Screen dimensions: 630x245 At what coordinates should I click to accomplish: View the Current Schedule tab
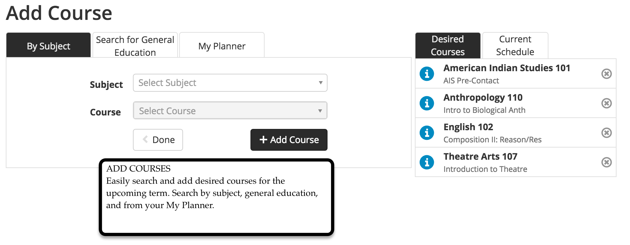(515, 46)
